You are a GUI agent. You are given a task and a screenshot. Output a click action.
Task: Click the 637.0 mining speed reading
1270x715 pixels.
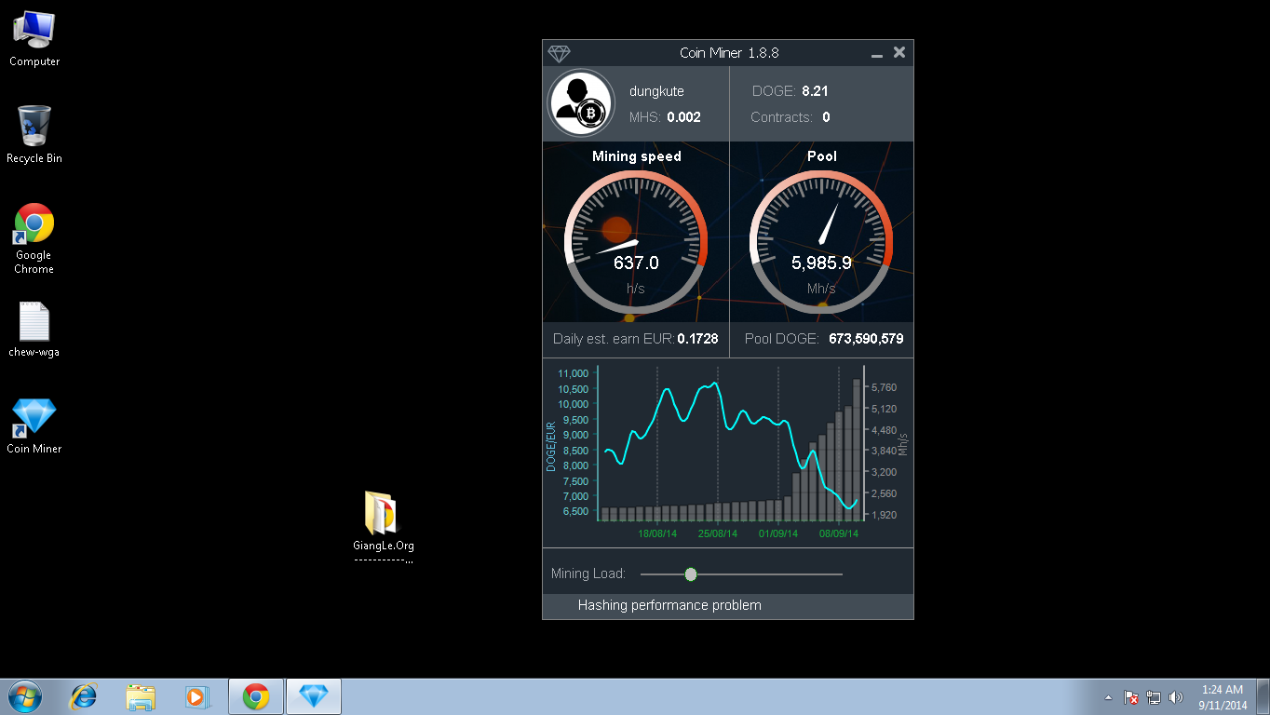pyautogui.click(x=636, y=263)
